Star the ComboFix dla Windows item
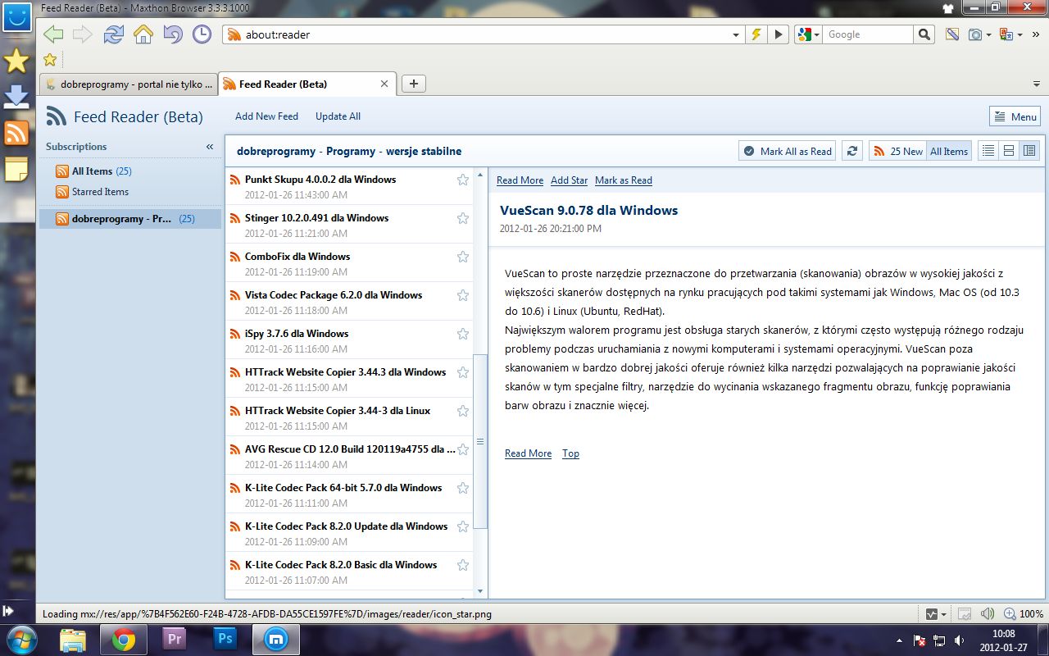This screenshot has height=656, width=1049. coord(462,257)
